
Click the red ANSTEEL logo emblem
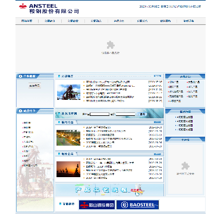23,6
